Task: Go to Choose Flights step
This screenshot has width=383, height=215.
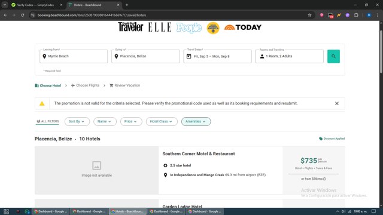Action: tap(85, 85)
